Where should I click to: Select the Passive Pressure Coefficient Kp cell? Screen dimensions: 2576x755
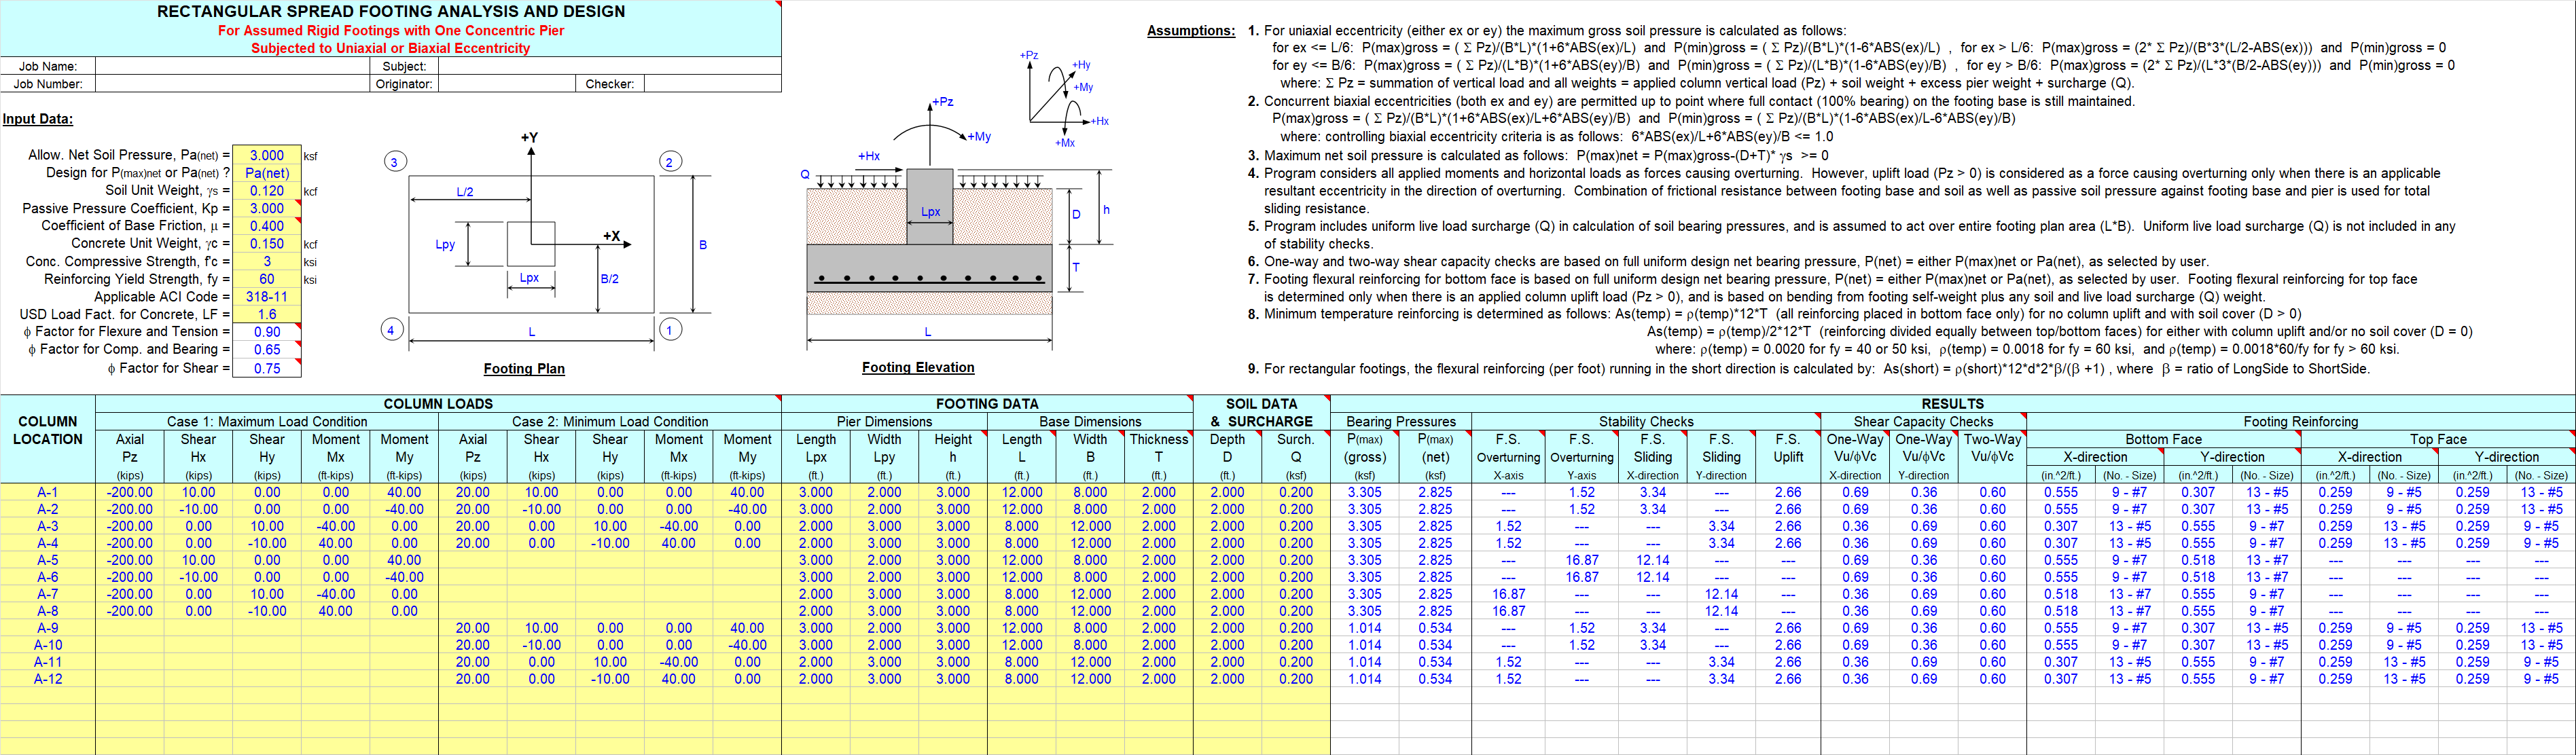point(267,208)
